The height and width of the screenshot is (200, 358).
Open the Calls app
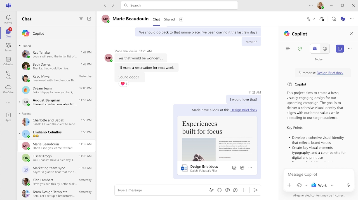pos(8,75)
